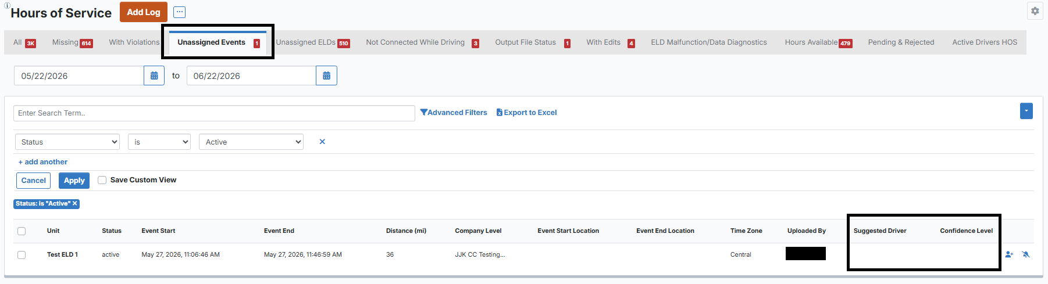Assign driver icon for Test ELD 1
1048x284 pixels.
point(1009,254)
